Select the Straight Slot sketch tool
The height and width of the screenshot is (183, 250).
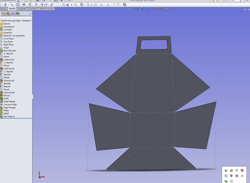[x=24, y=5]
